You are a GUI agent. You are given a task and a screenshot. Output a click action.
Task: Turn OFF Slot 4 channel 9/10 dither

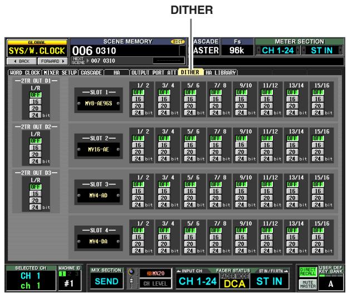tap(241, 231)
